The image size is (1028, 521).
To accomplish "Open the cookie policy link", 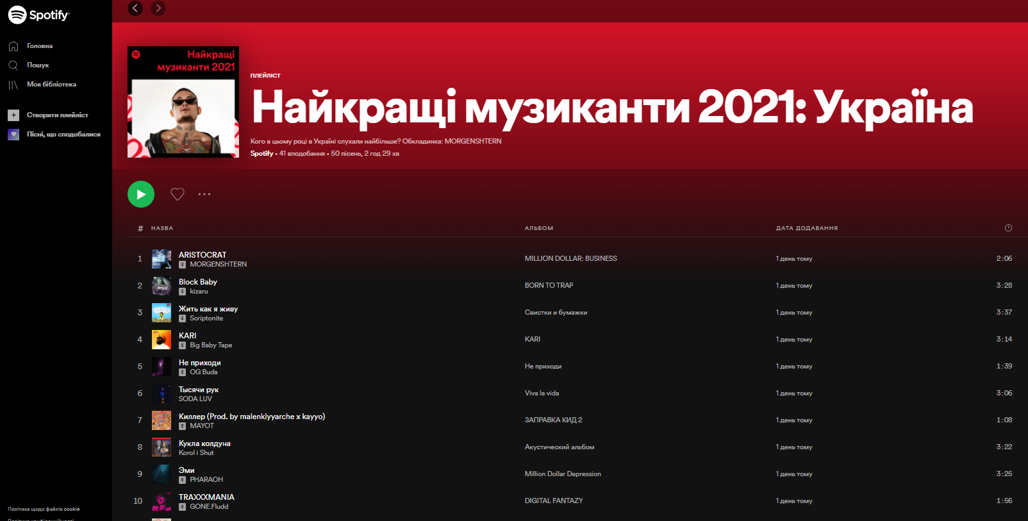I will (x=44, y=509).
